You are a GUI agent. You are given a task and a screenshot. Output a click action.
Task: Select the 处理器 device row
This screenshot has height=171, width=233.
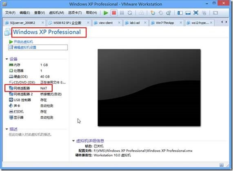pyautogui.click(x=38, y=71)
